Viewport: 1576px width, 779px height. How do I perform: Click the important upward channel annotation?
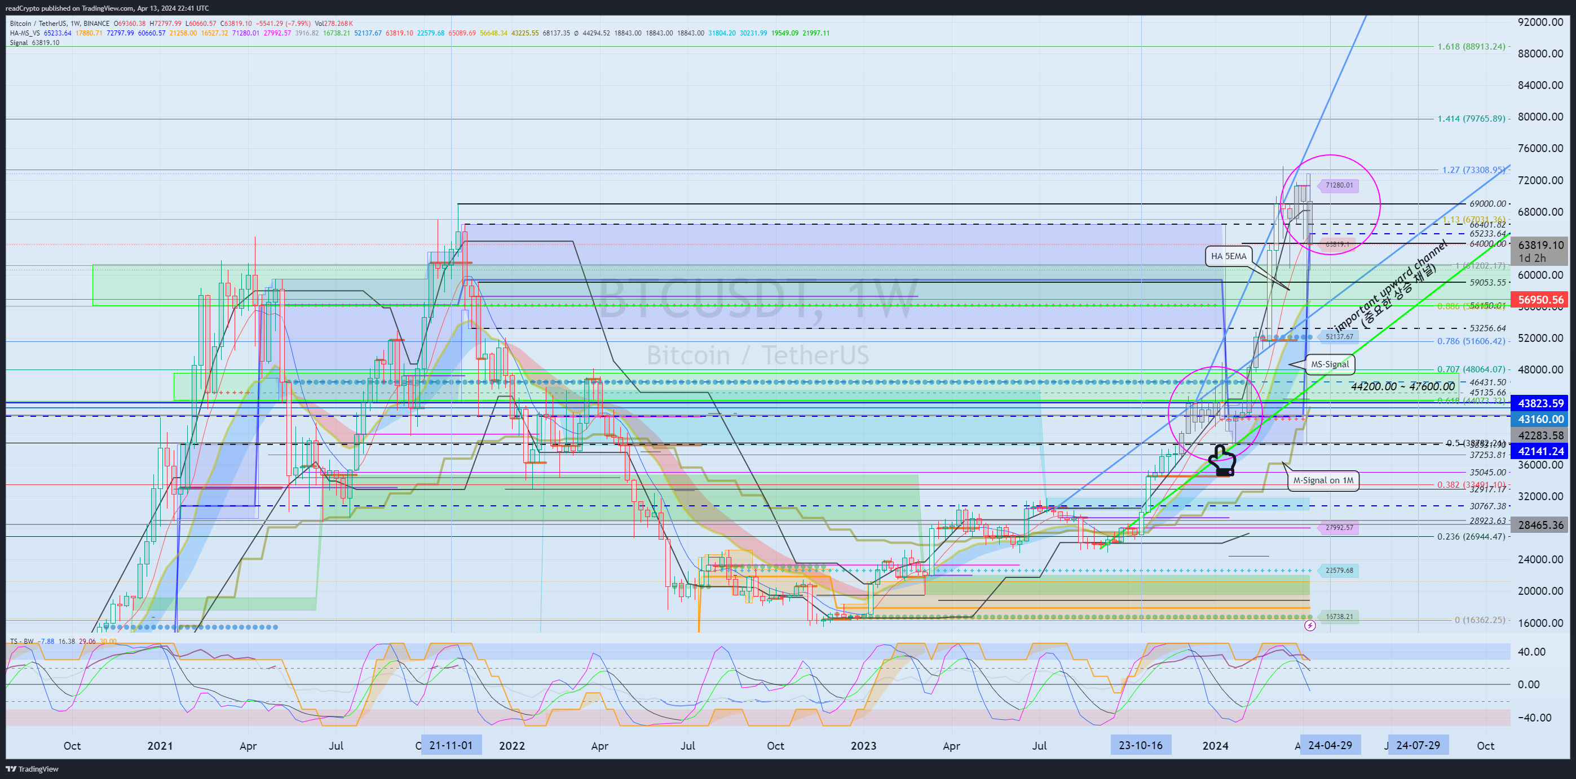coord(1392,286)
